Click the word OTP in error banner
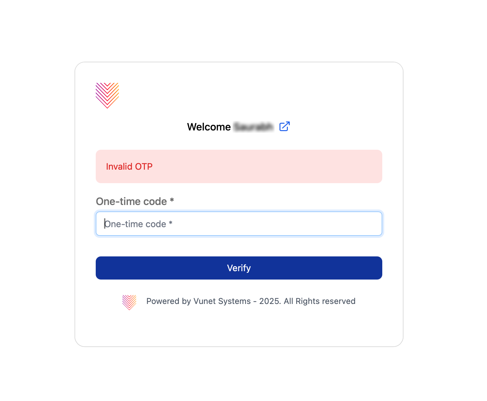Image resolution: width=487 pixels, height=401 pixels. pyautogui.click(x=144, y=166)
